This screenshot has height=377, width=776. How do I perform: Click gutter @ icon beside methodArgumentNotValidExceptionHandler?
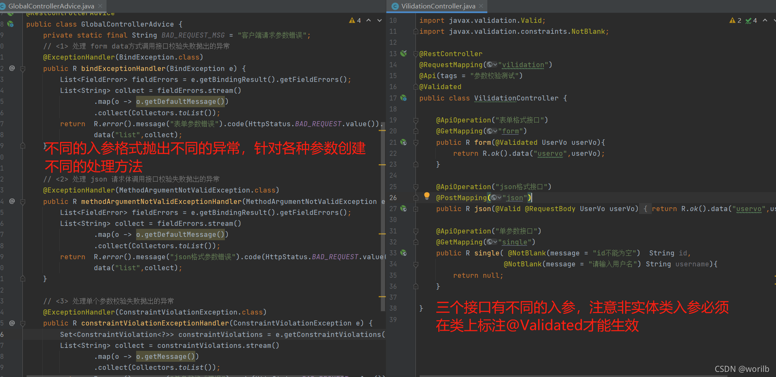pyautogui.click(x=12, y=201)
